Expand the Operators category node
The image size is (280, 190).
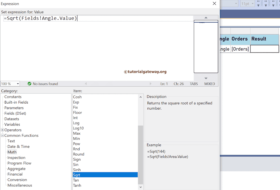(x=2, y=130)
